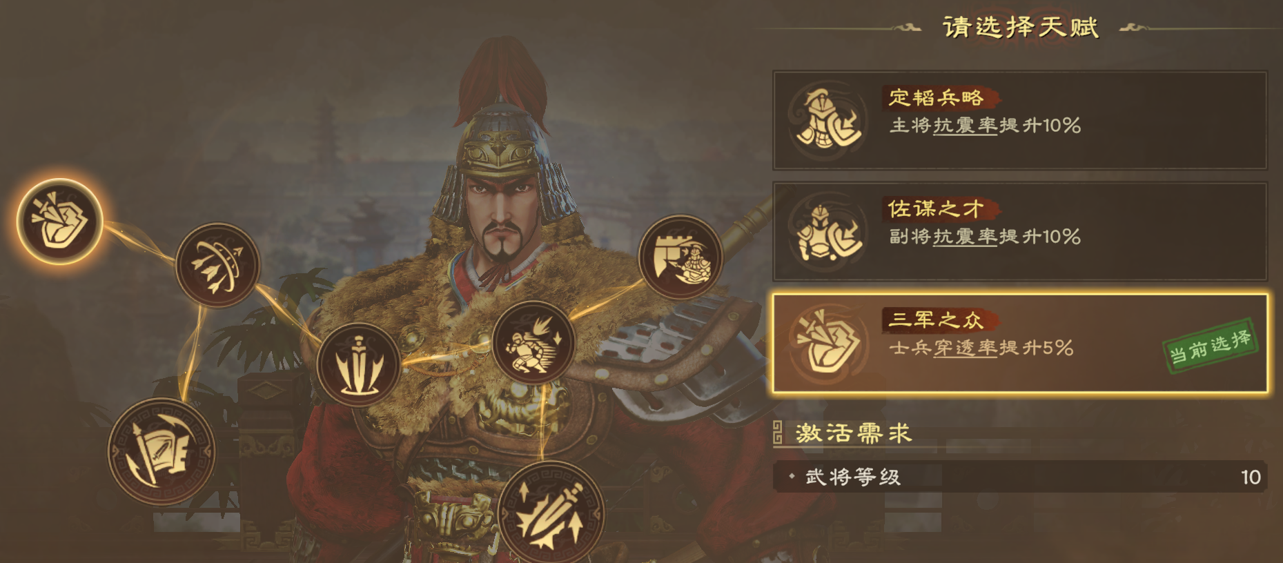Click the arrow volley talent node
This screenshot has width=1283, height=563.
[x=217, y=265]
